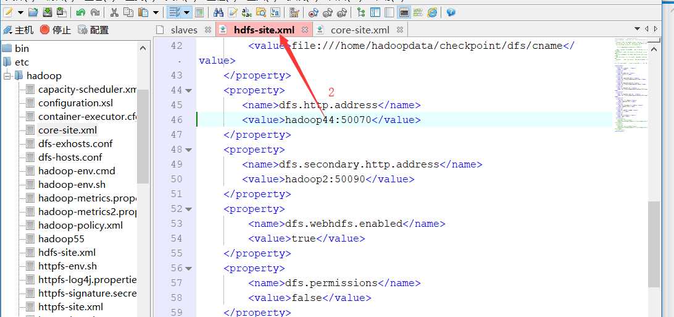This screenshot has height=317, width=674.
Task: Start macro recording with red-dot icon
Action: (314, 12)
